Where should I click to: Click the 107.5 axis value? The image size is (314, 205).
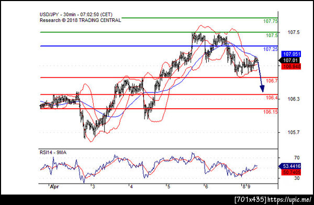tap(294, 32)
